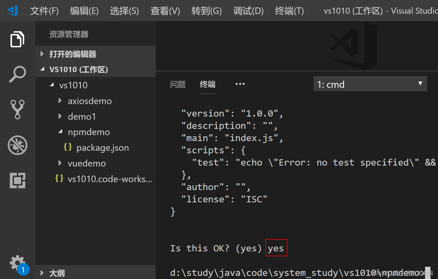The width and height of the screenshot is (438, 279).
Task: Open the package.json file
Action: pyautogui.click(x=102, y=148)
